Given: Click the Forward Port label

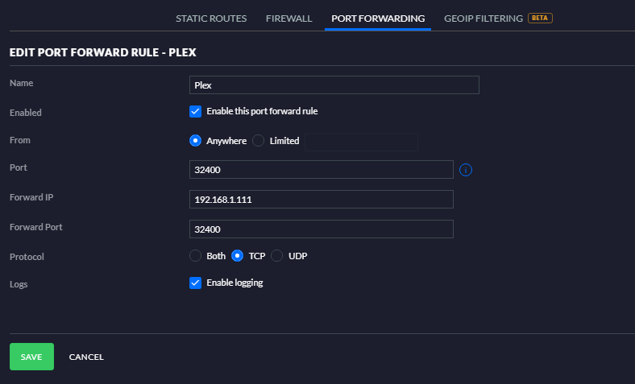Looking at the screenshot, I should click(x=36, y=227).
